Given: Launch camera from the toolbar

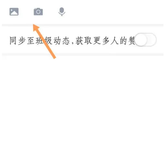Looking at the screenshot, I should [x=38, y=12].
